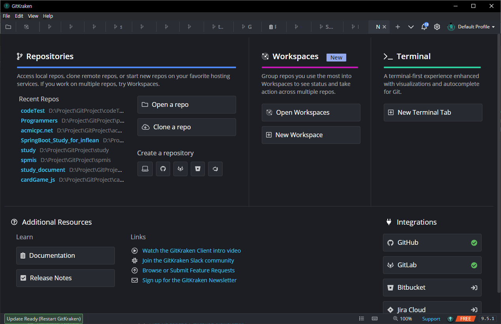Open recent repo codeTest

tap(33, 111)
